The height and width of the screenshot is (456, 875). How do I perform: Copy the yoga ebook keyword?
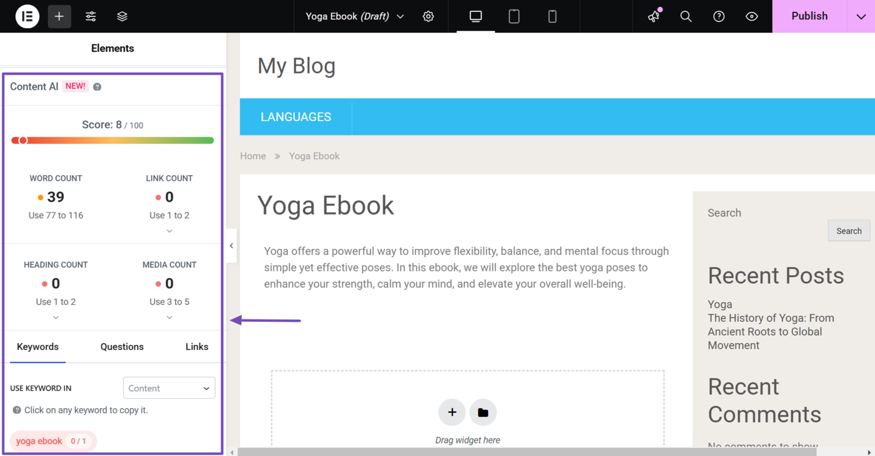[39, 441]
